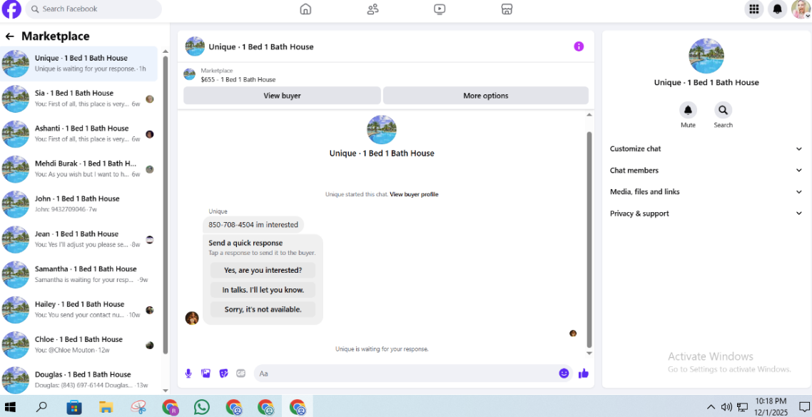Open the Sia · 1 Bed 1 Bath House chat
Screen dimensions: 812x417
coord(78,99)
